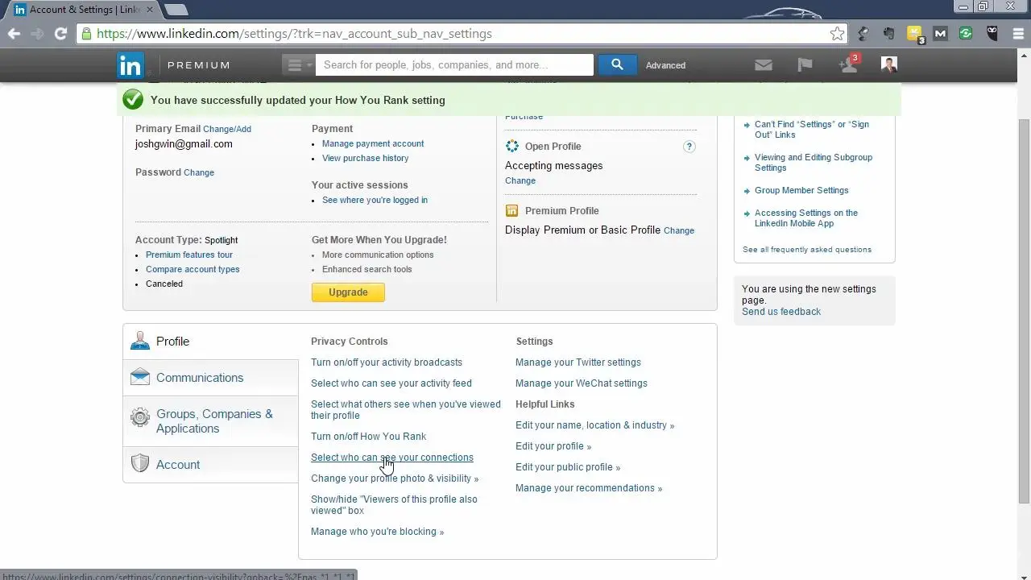1031x580 pixels.
Task: Click the green circular extension icon
Action: [966, 34]
